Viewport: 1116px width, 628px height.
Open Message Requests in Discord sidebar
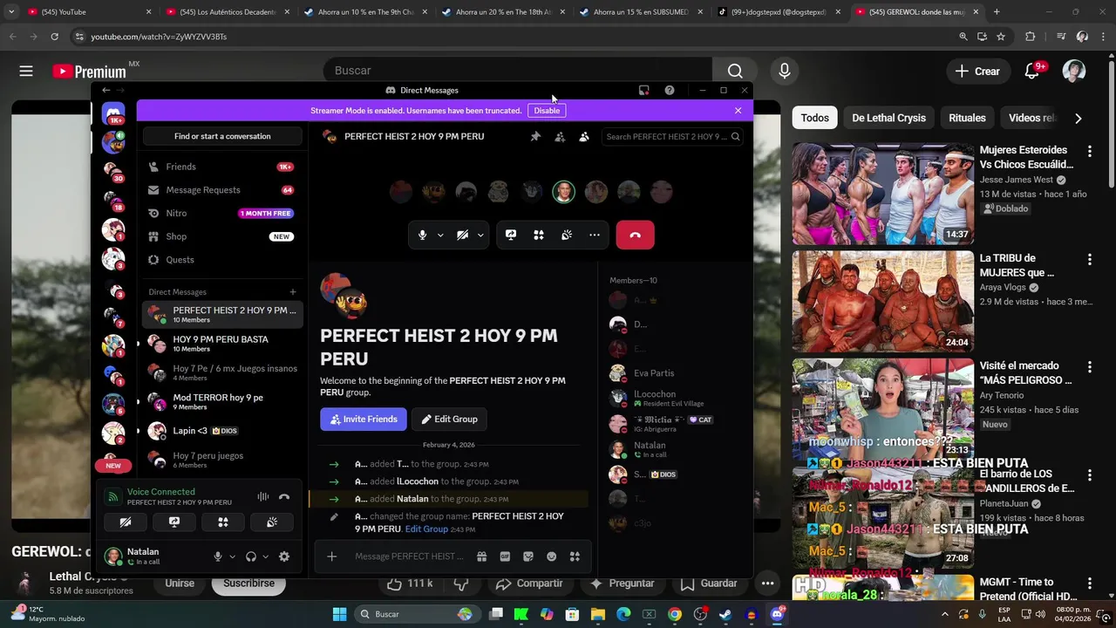click(x=223, y=190)
